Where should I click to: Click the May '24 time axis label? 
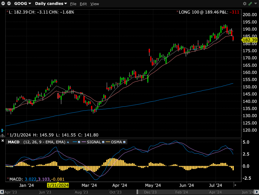[153, 185]
